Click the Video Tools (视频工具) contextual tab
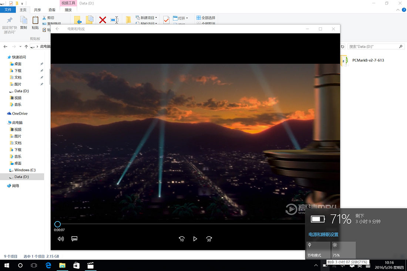 [68, 3]
